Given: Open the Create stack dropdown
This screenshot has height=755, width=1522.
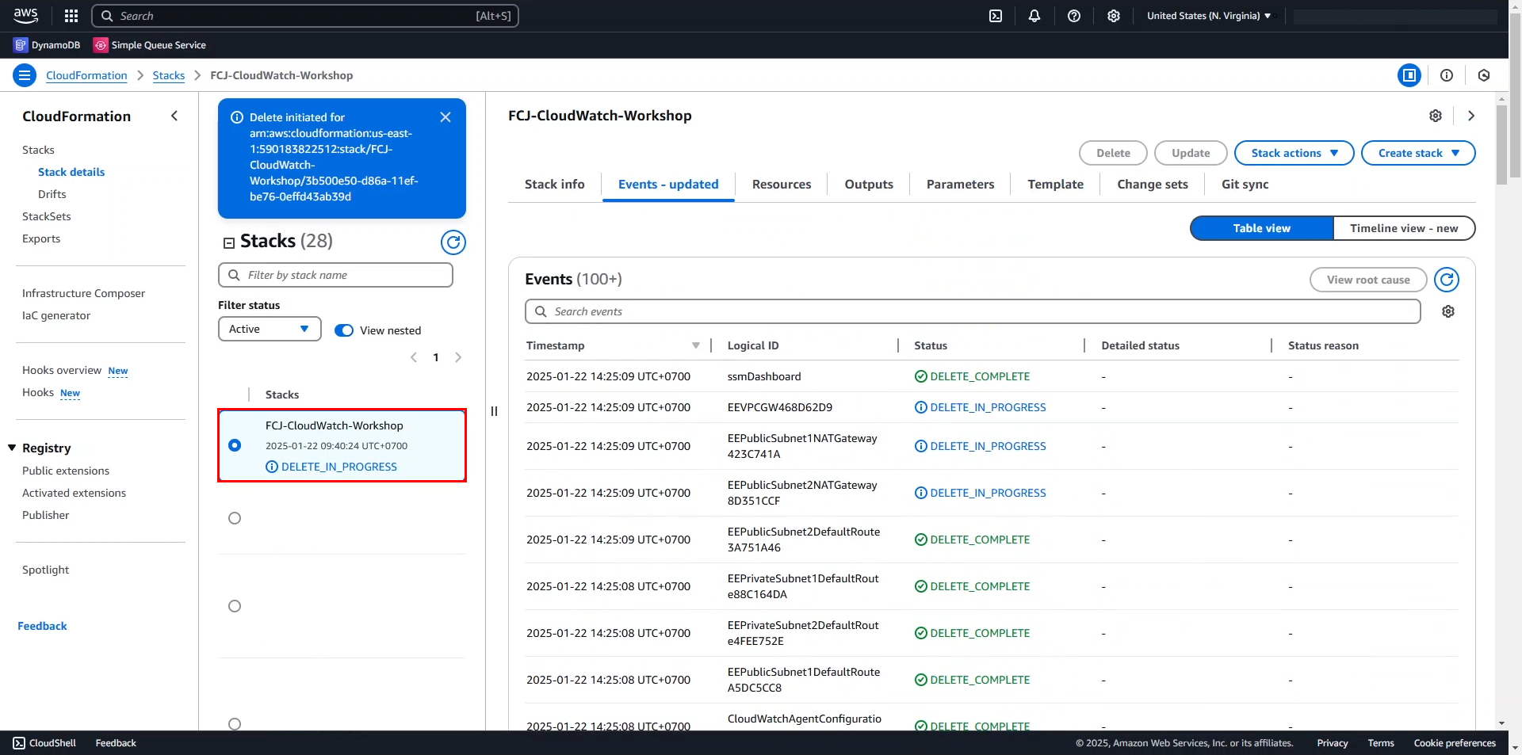Looking at the screenshot, I should 1418,153.
